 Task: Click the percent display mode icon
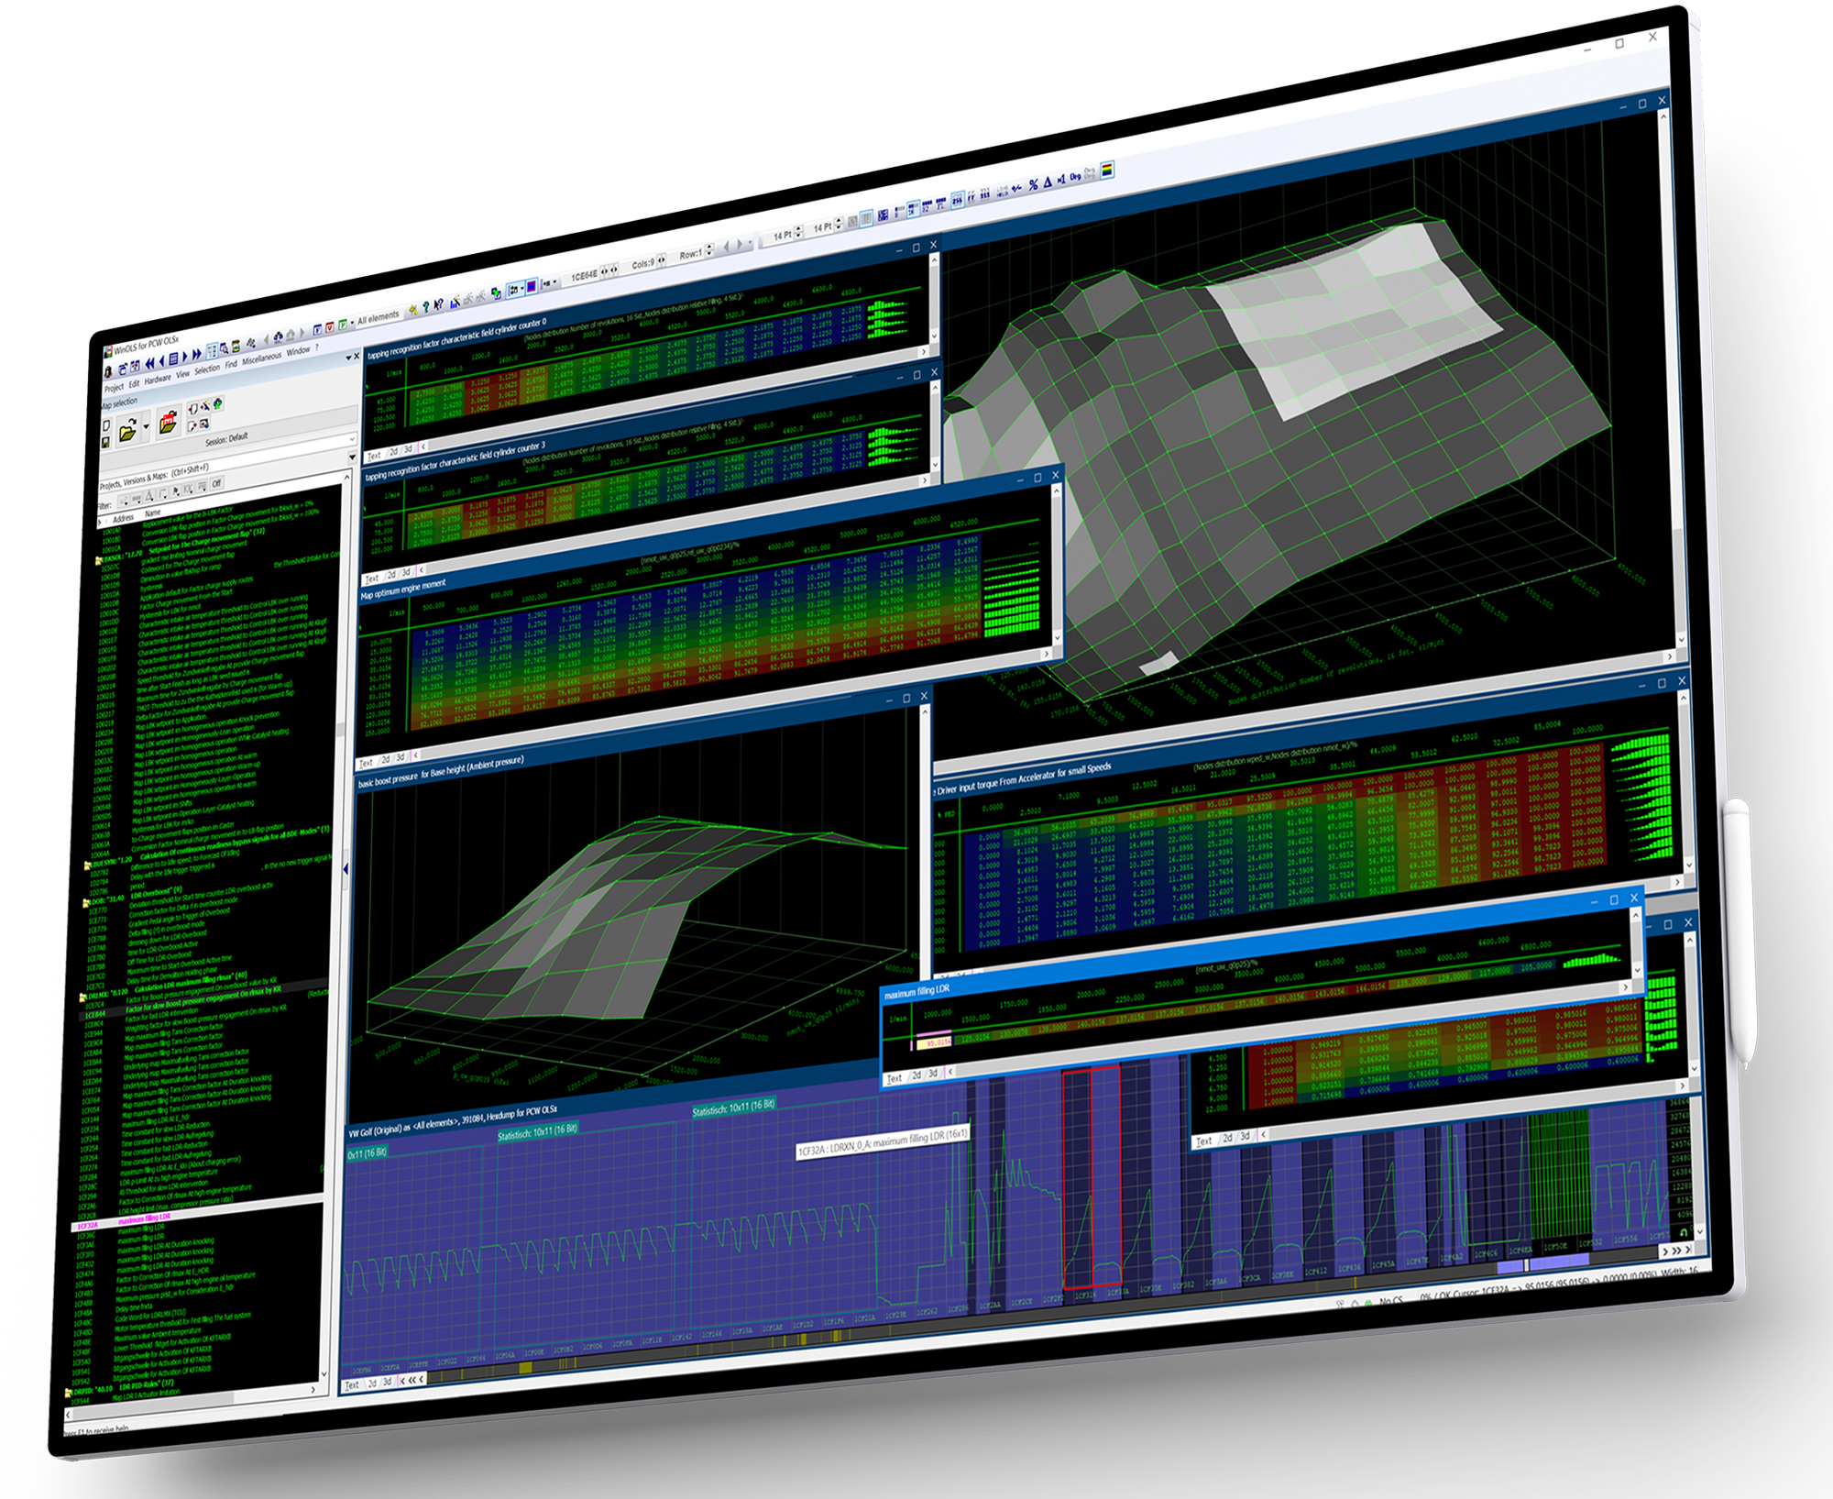pos(1033,184)
